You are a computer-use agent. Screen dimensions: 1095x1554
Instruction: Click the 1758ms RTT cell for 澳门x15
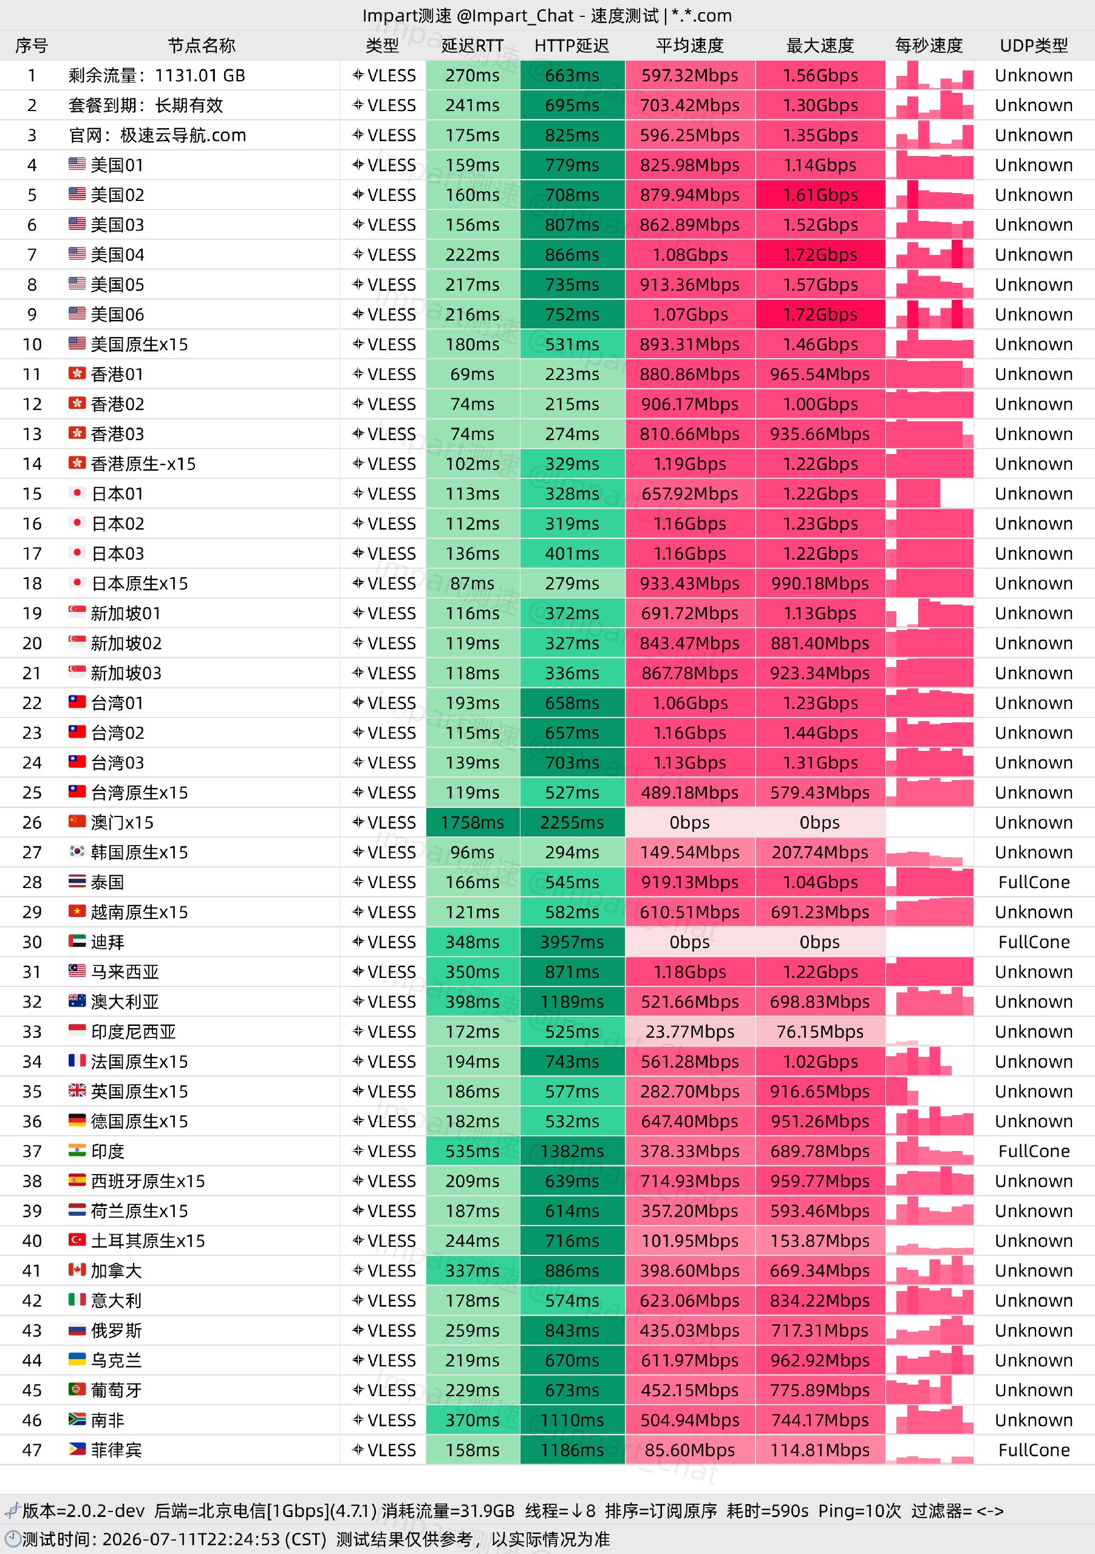(x=472, y=822)
